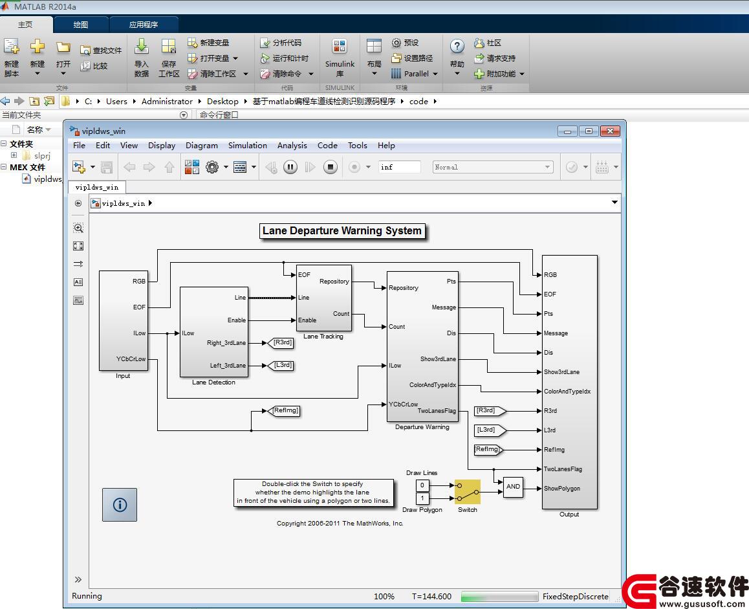The image size is (749, 609).
Task: Click Run and Time (运行和计时) icon
Action: (x=265, y=58)
